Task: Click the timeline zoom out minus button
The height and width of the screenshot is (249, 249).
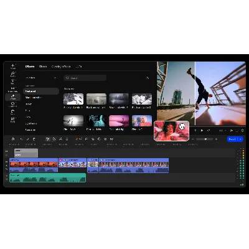Action: [192, 139]
